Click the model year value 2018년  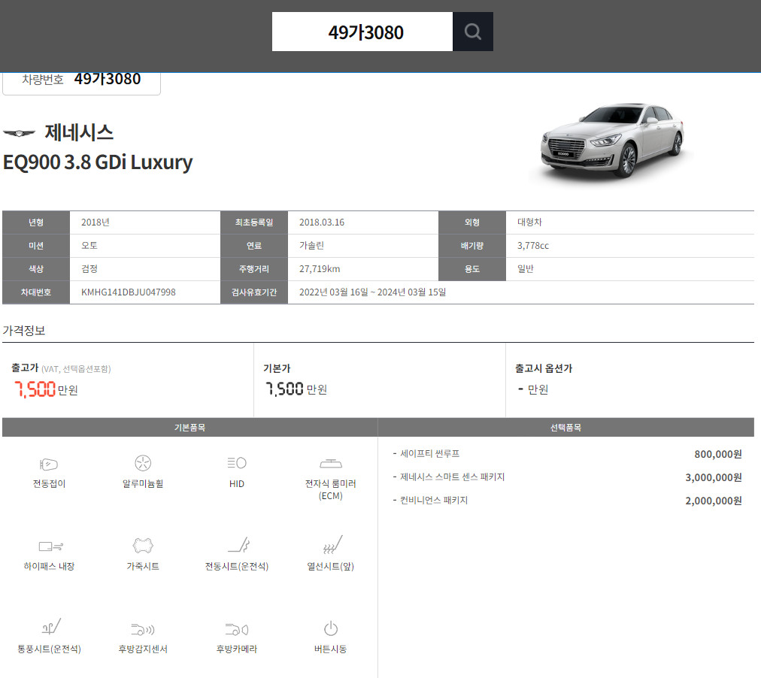click(95, 222)
